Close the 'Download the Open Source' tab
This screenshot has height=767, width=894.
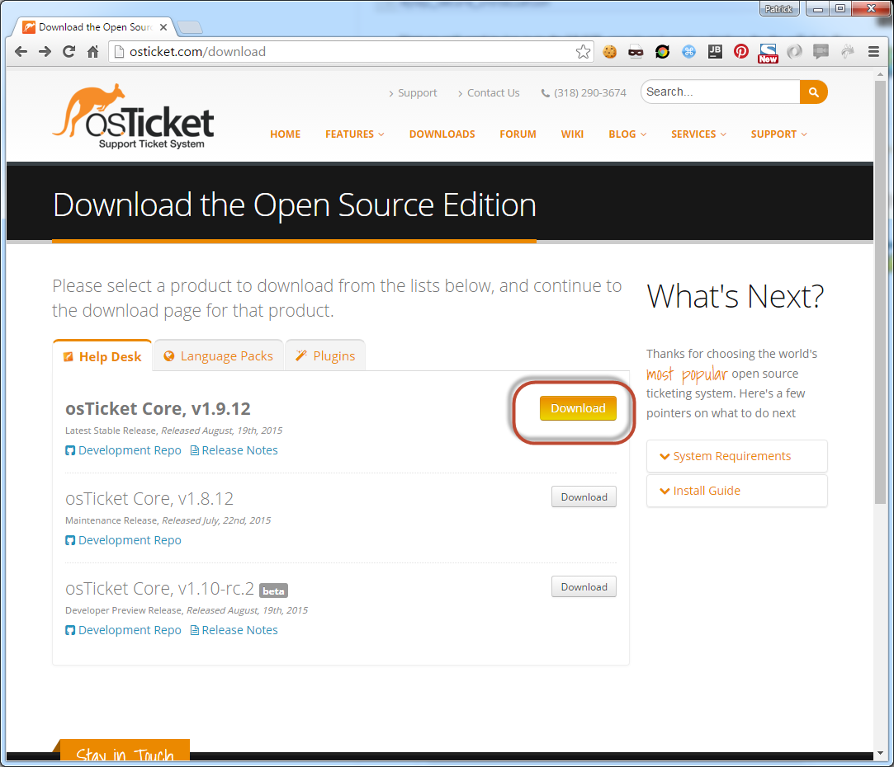pyautogui.click(x=163, y=26)
